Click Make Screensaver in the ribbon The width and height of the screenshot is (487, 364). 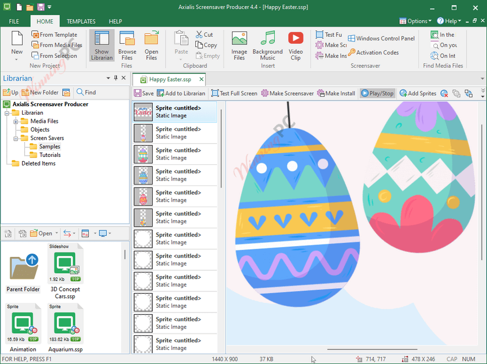(331, 45)
